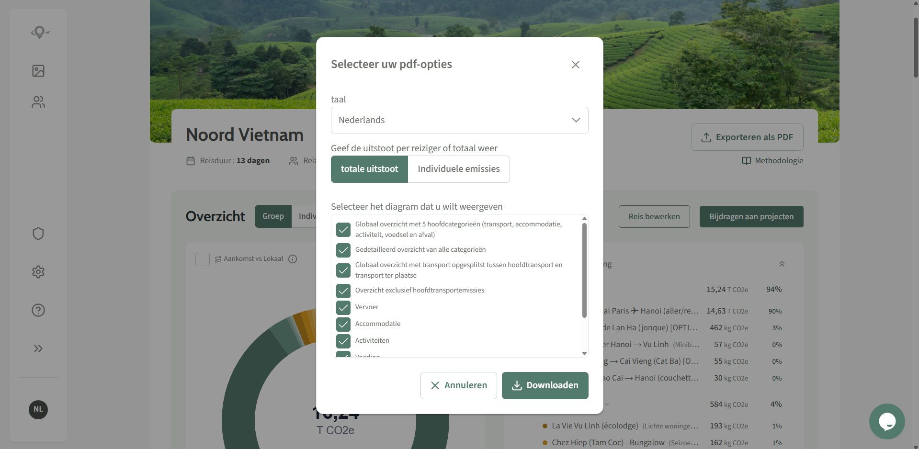The width and height of the screenshot is (919, 449).
Task: Switch to the Indiv tab in Overzicht
Action: click(x=305, y=216)
